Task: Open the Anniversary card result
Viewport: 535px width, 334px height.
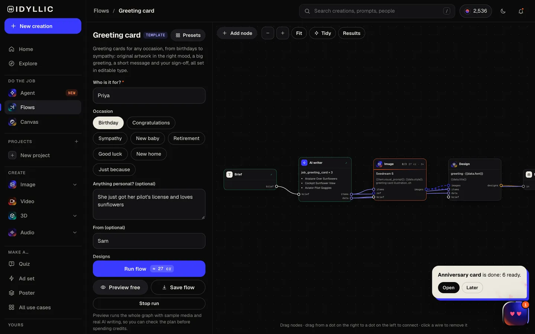Action: coord(448,288)
